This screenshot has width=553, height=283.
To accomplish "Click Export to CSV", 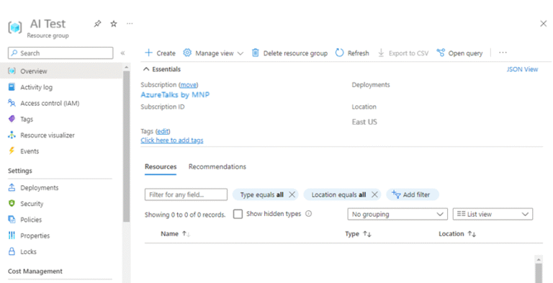I will pos(403,53).
